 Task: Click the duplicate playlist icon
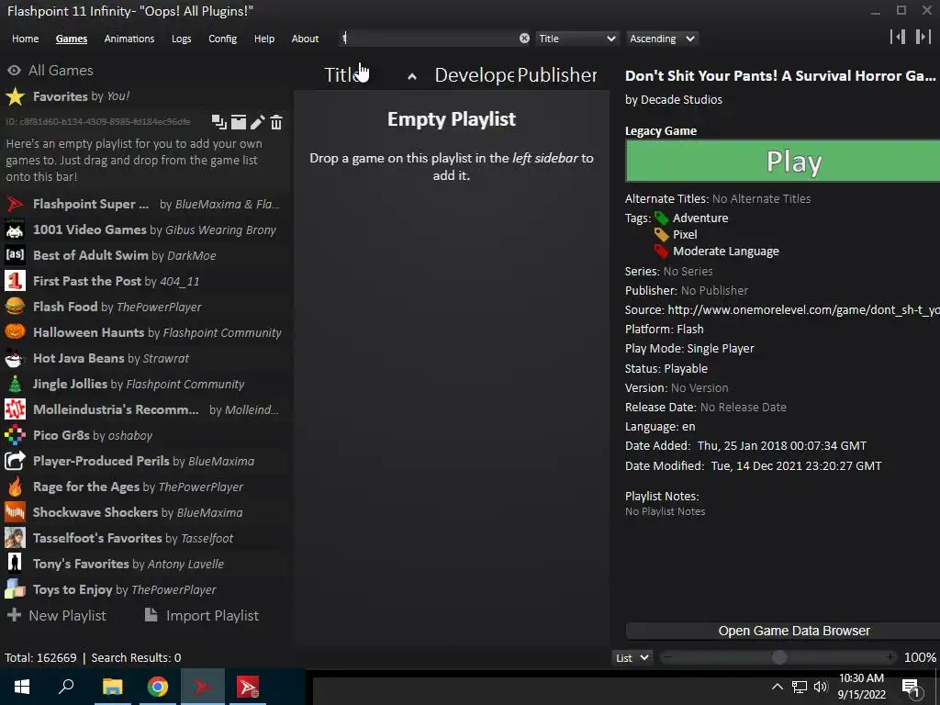(x=218, y=122)
